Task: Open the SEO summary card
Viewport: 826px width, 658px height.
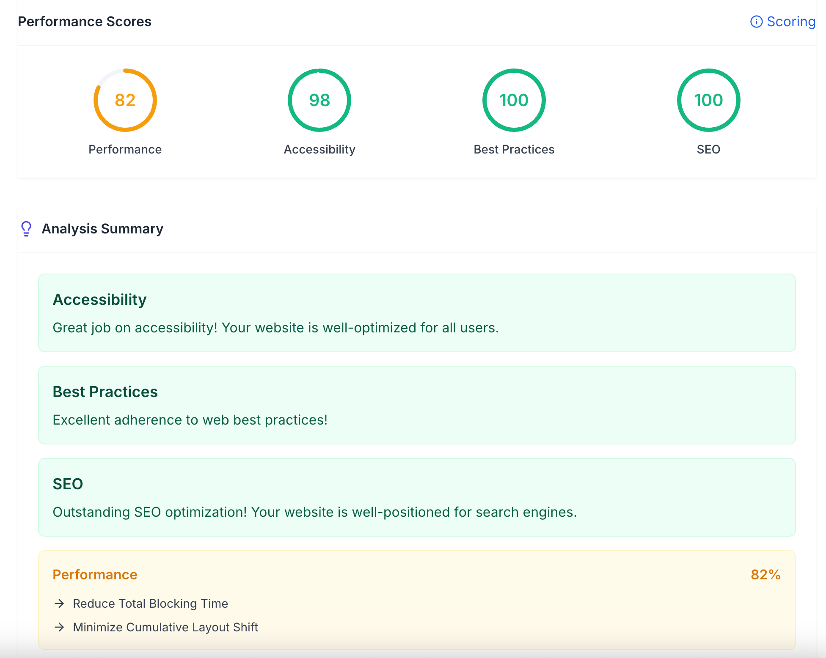Action: point(417,497)
